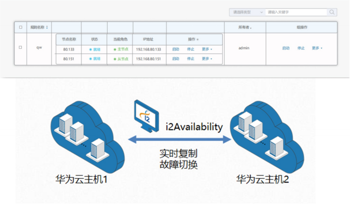The height and width of the screenshot is (216, 350).
Task: Click node name 80.133 cell
Action: tap(69, 49)
